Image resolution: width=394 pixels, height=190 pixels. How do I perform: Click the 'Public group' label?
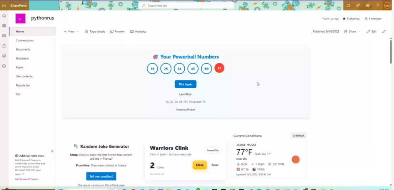(331, 18)
